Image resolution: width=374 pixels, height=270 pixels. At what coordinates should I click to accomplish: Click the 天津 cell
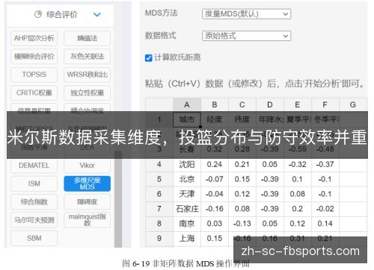[187, 194]
